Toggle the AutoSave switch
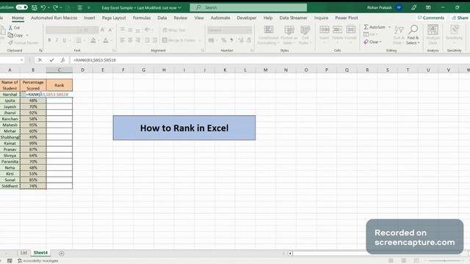470x264 pixels. [x=21, y=7]
